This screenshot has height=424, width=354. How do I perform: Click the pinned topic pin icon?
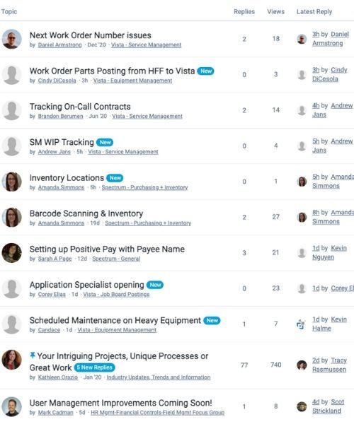33,355
